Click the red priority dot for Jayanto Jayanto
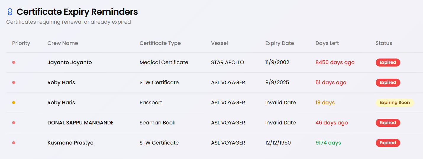This screenshot has height=159, width=423. [14, 62]
